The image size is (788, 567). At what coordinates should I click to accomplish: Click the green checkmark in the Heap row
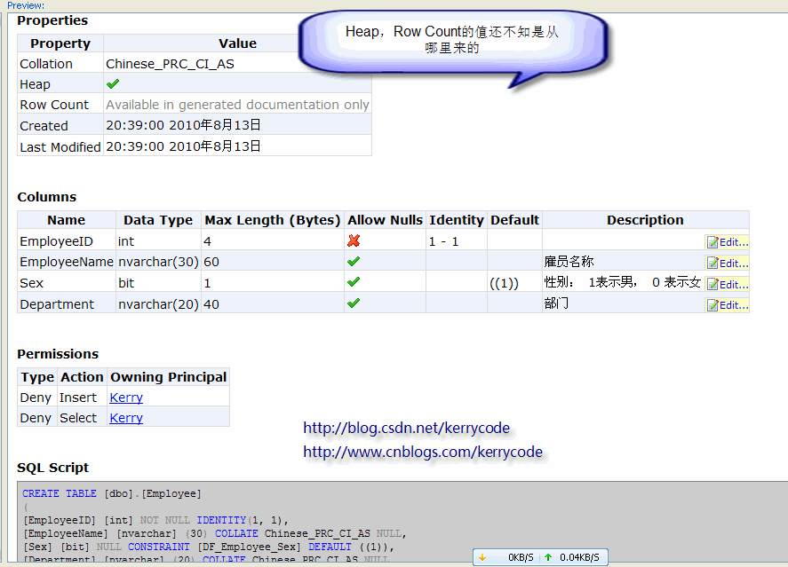pyautogui.click(x=113, y=84)
